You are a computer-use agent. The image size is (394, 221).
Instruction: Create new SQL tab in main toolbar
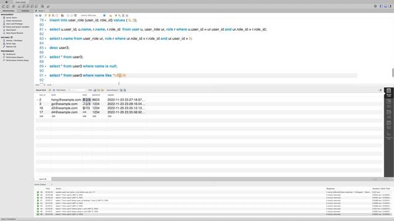[4, 6]
